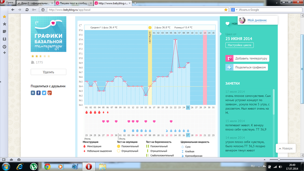Share chart via Twitter icon
Viewport: 304px width, 171px height.
44,93
